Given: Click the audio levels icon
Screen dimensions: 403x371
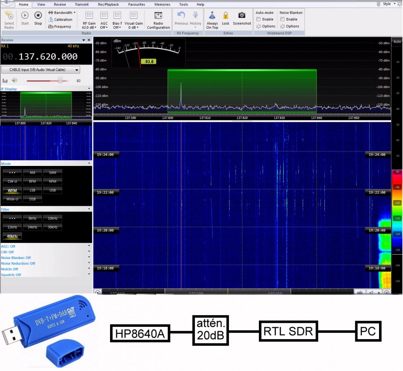Looking at the screenshot, I should click(5, 80).
